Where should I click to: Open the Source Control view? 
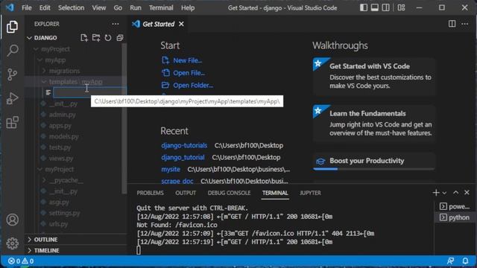click(12, 74)
